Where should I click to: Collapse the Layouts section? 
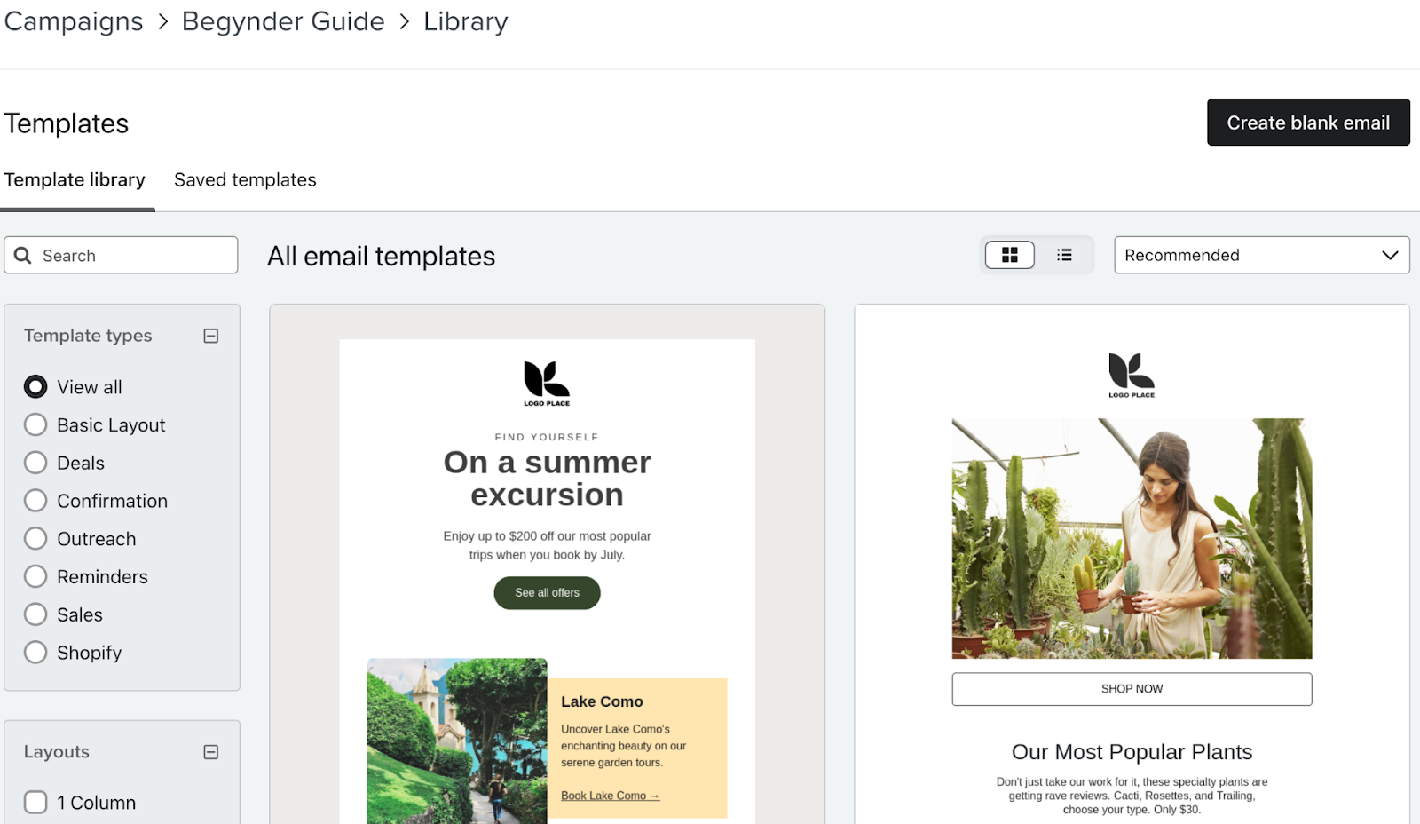point(211,752)
